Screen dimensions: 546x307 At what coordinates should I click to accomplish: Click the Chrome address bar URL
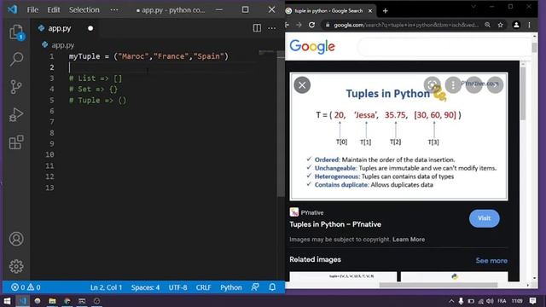[406, 25]
